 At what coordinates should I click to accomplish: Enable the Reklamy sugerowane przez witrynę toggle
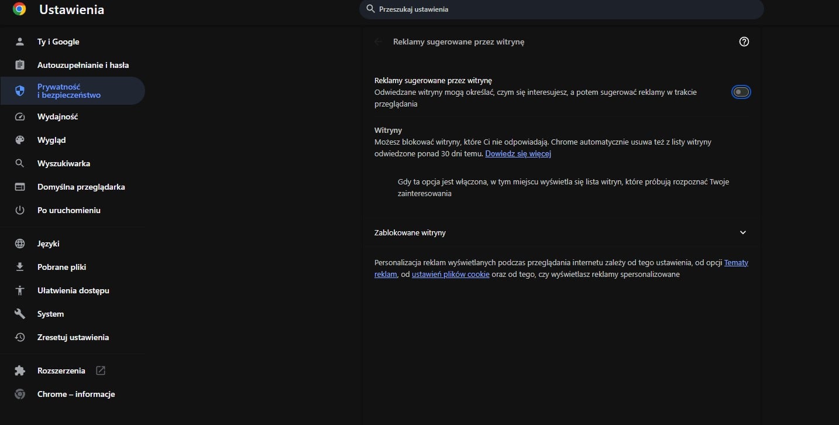(741, 92)
